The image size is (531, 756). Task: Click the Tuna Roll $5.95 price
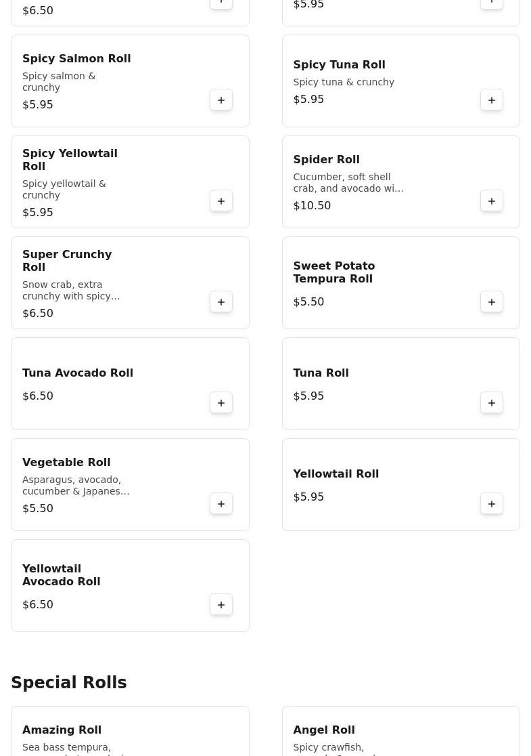click(x=308, y=396)
